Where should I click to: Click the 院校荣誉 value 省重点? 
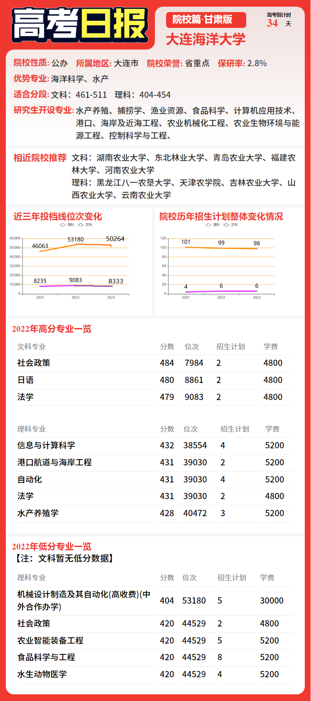(197, 63)
